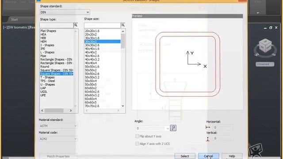Select UGSL in Shape type list
Screen dimensions: 283x159
[44, 92]
